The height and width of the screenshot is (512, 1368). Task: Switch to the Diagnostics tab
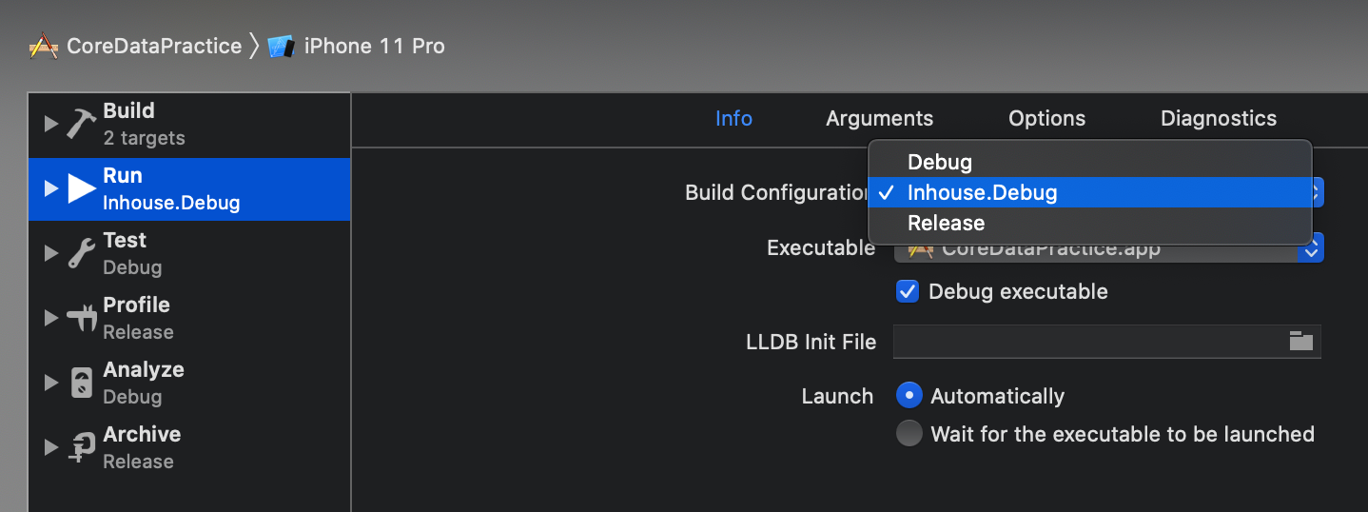tap(1219, 119)
